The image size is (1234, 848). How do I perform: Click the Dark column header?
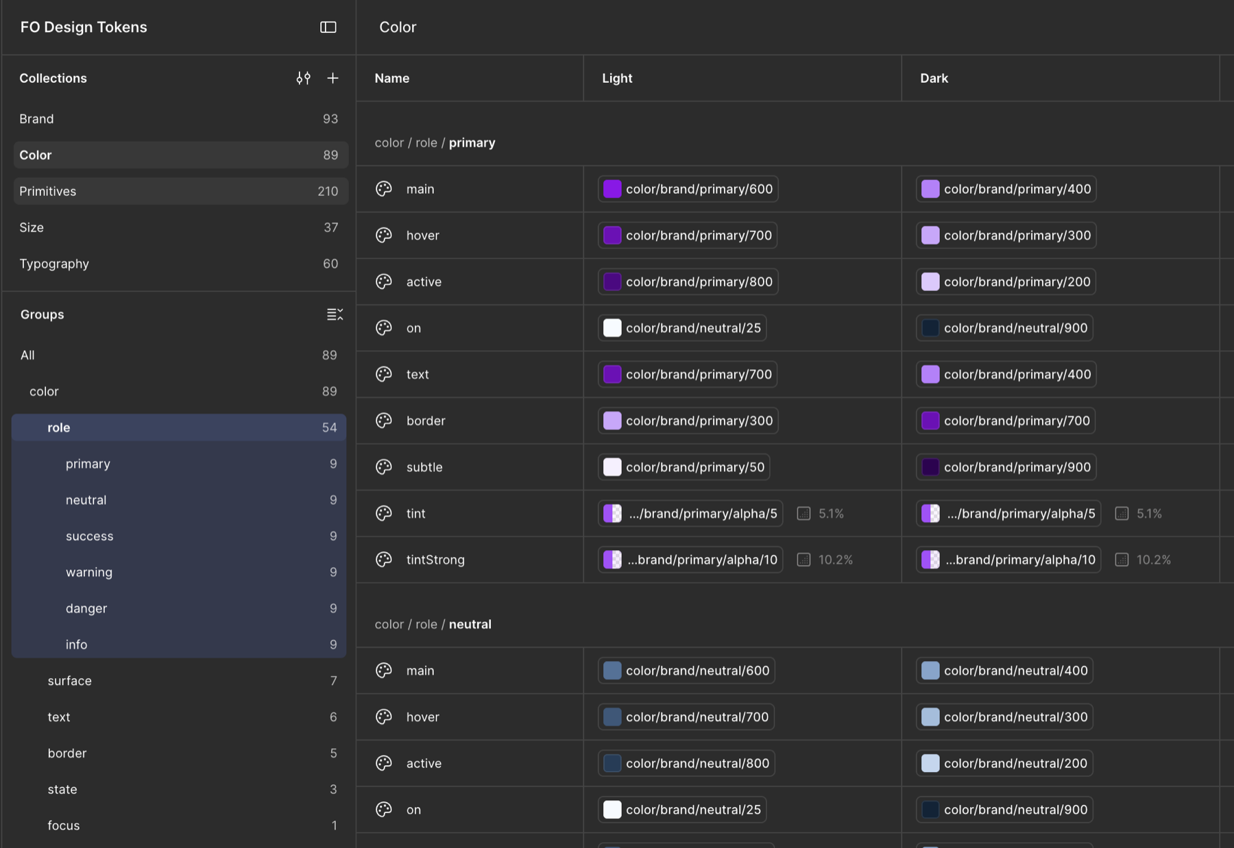pyautogui.click(x=1061, y=78)
